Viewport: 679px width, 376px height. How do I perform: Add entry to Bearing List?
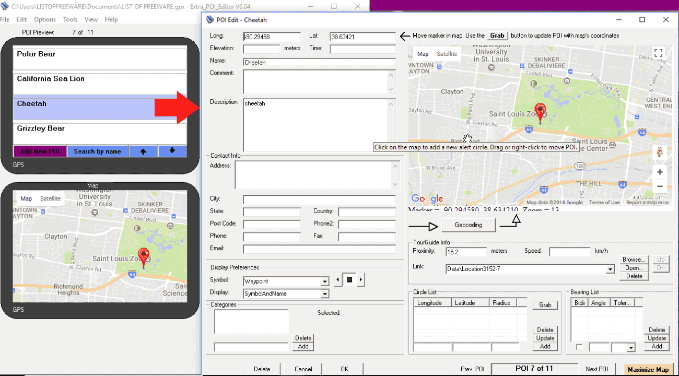pos(657,346)
